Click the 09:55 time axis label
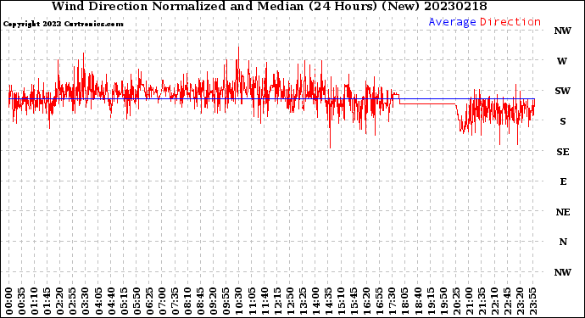 (226, 301)
